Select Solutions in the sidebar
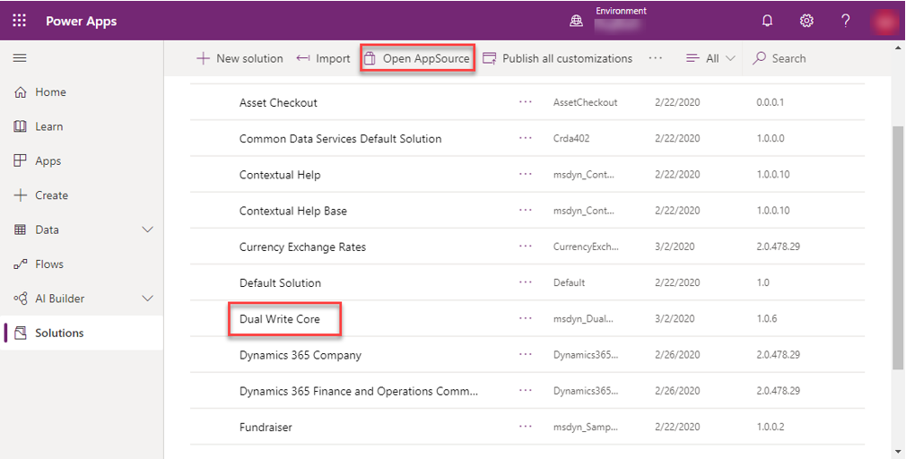The width and height of the screenshot is (906, 459). coord(82,333)
